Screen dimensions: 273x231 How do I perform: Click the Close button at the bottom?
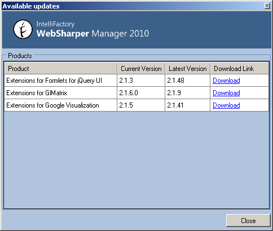[248, 221]
